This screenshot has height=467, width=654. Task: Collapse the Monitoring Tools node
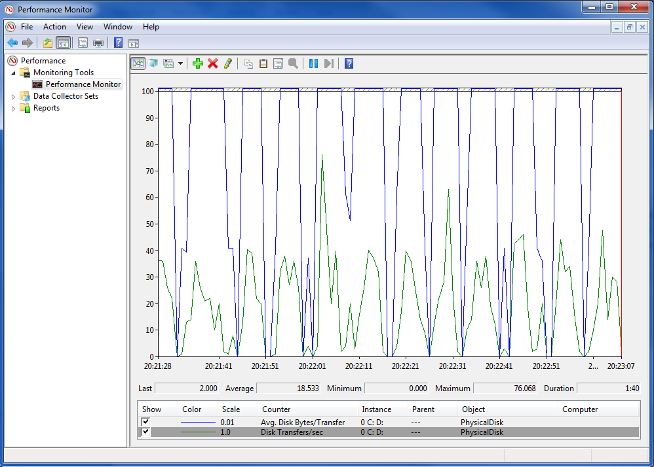[x=13, y=73]
